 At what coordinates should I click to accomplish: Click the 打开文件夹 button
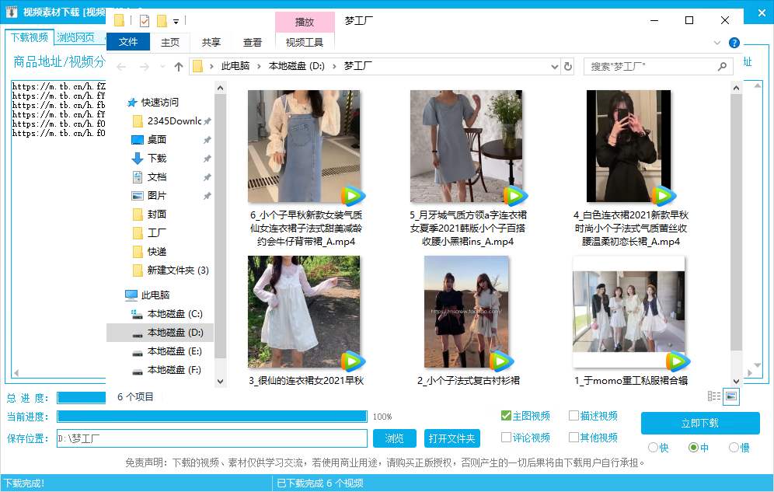pyautogui.click(x=452, y=438)
